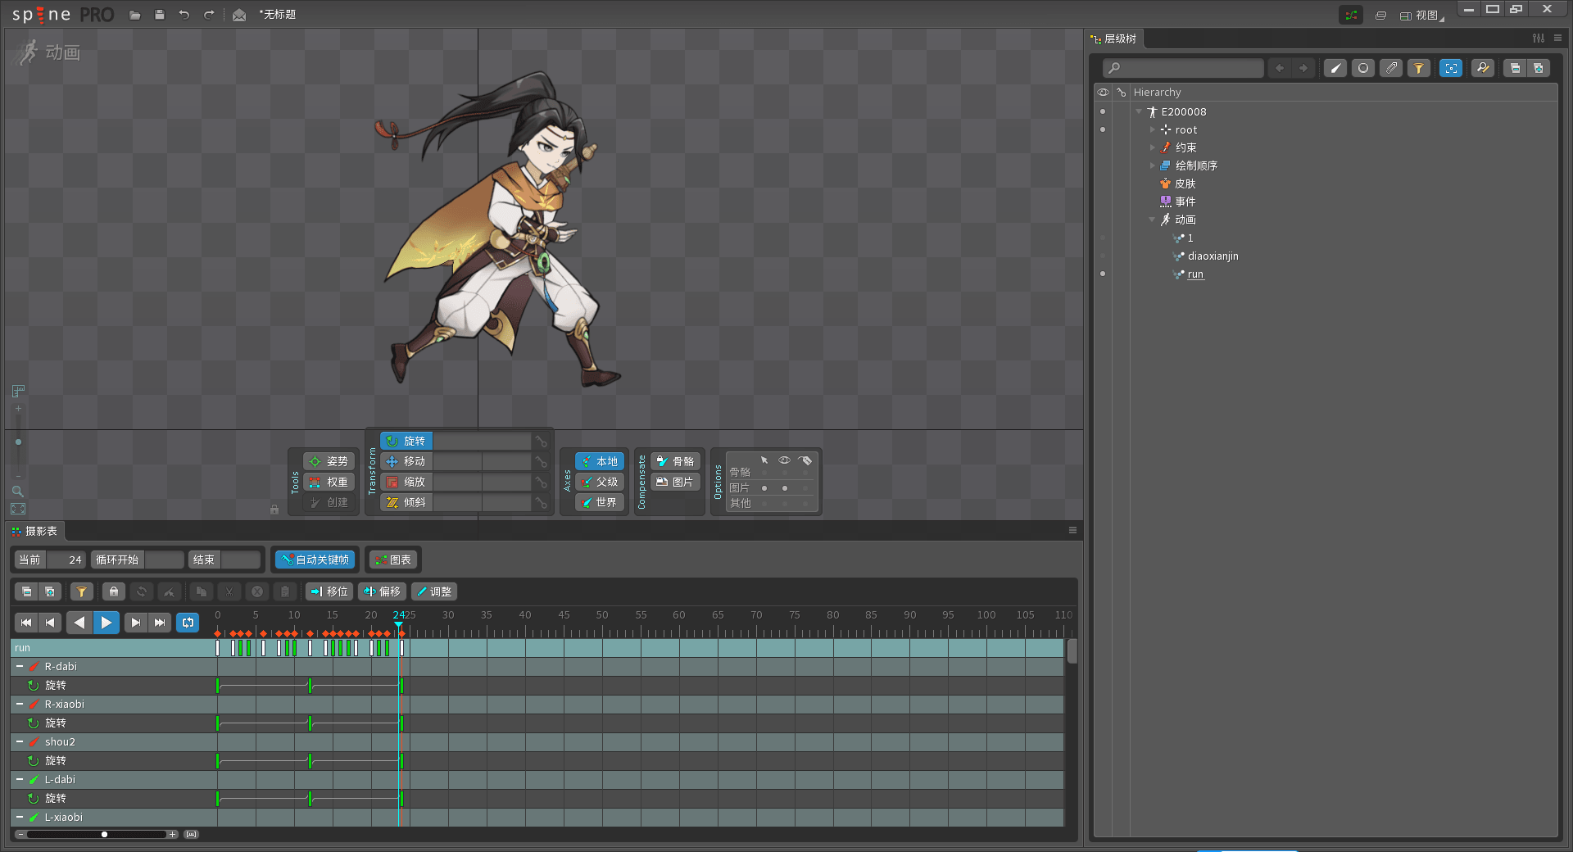Toggle visibility dot for root
The image size is (1573, 852).
coord(1103,129)
